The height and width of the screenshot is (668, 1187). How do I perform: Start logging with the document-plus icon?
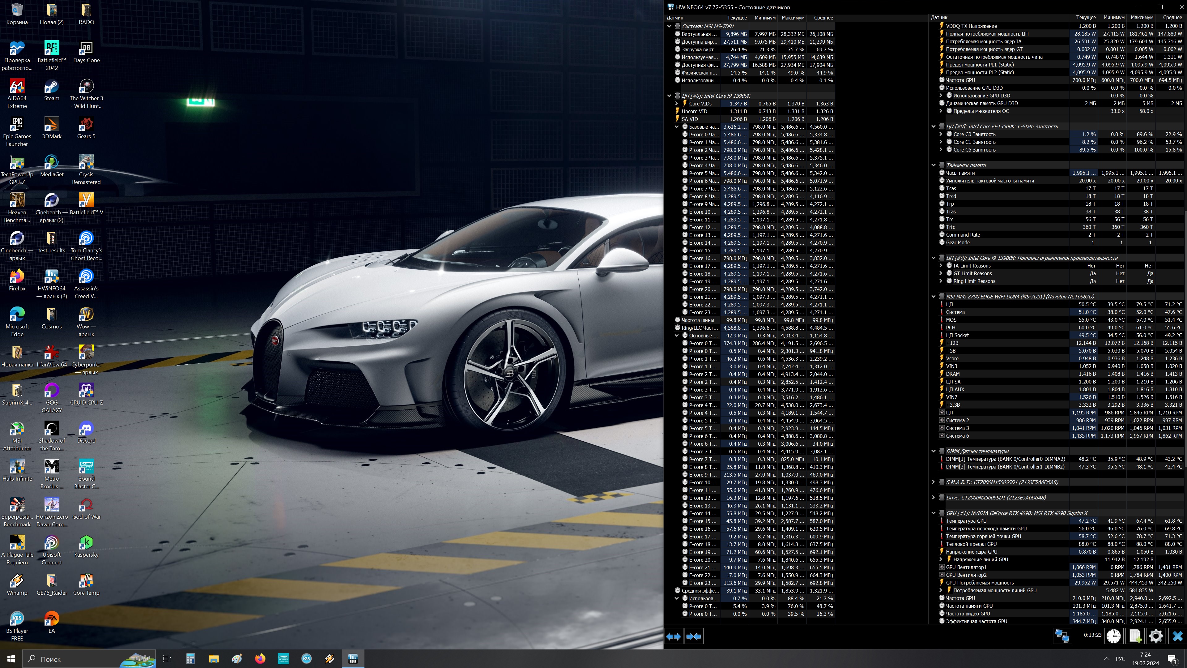1135,636
